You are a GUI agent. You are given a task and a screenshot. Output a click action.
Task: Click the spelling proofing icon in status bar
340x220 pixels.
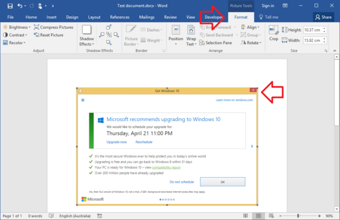click(52, 215)
